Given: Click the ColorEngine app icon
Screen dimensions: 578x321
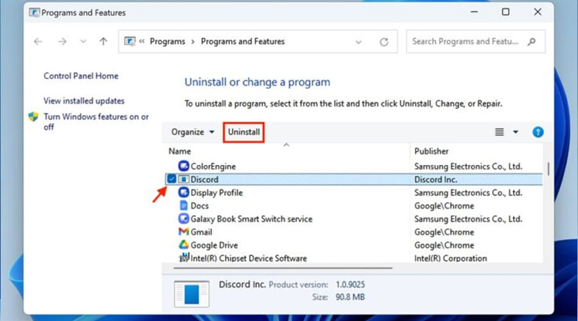Looking at the screenshot, I should point(183,166).
